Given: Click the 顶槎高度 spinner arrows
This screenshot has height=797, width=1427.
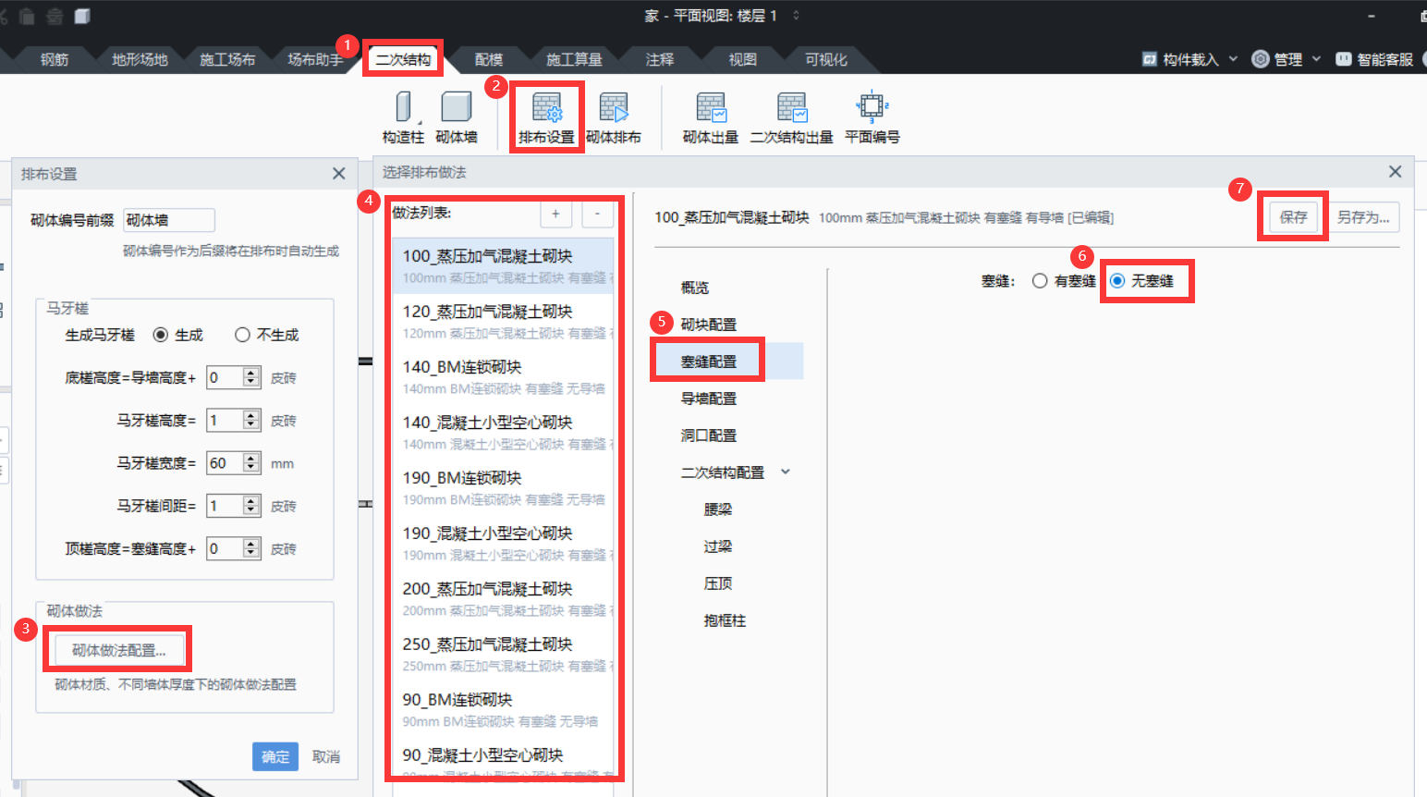Looking at the screenshot, I should (251, 548).
